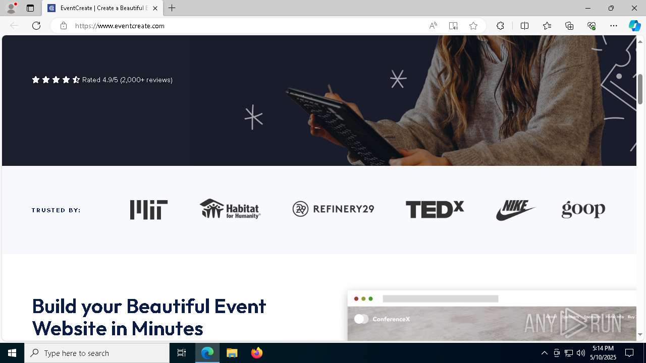Click the TRUSTED BY label

[56, 210]
